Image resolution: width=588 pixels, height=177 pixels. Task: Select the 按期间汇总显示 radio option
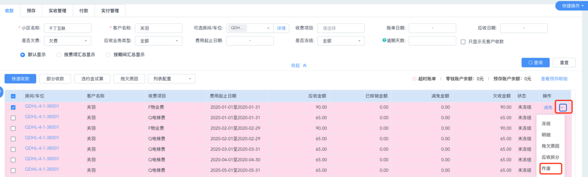click(x=109, y=55)
